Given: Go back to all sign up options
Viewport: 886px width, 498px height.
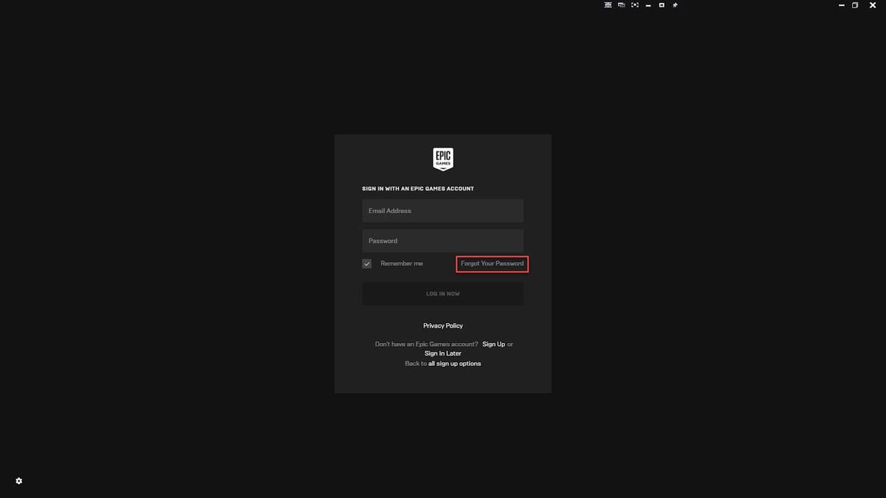Looking at the screenshot, I should [454, 363].
